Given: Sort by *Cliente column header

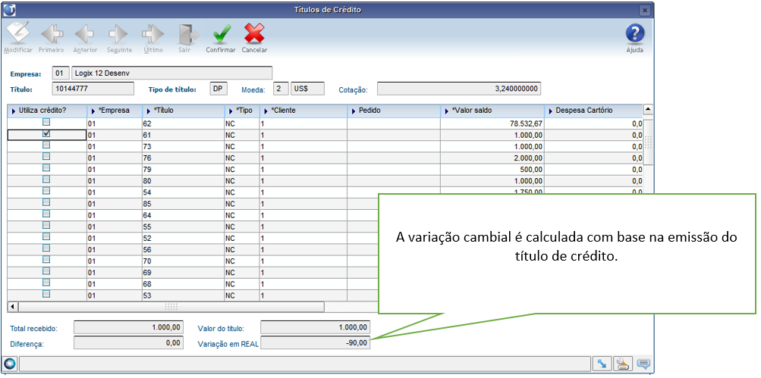Looking at the screenshot, I should [x=303, y=111].
